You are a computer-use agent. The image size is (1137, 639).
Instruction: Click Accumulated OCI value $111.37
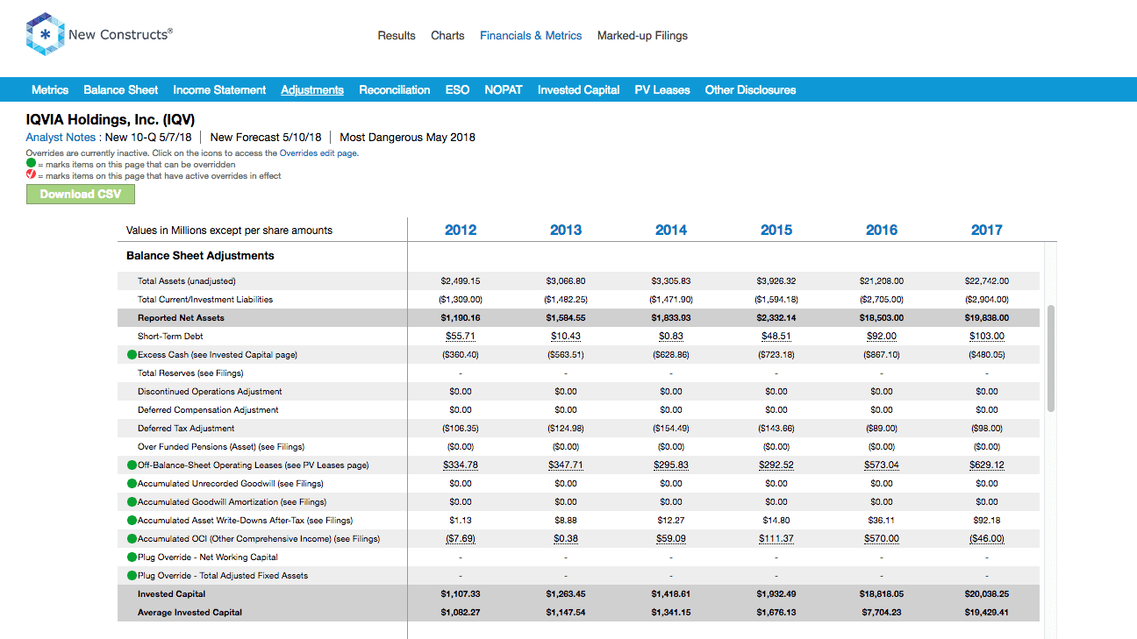pyautogui.click(x=776, y=539)
